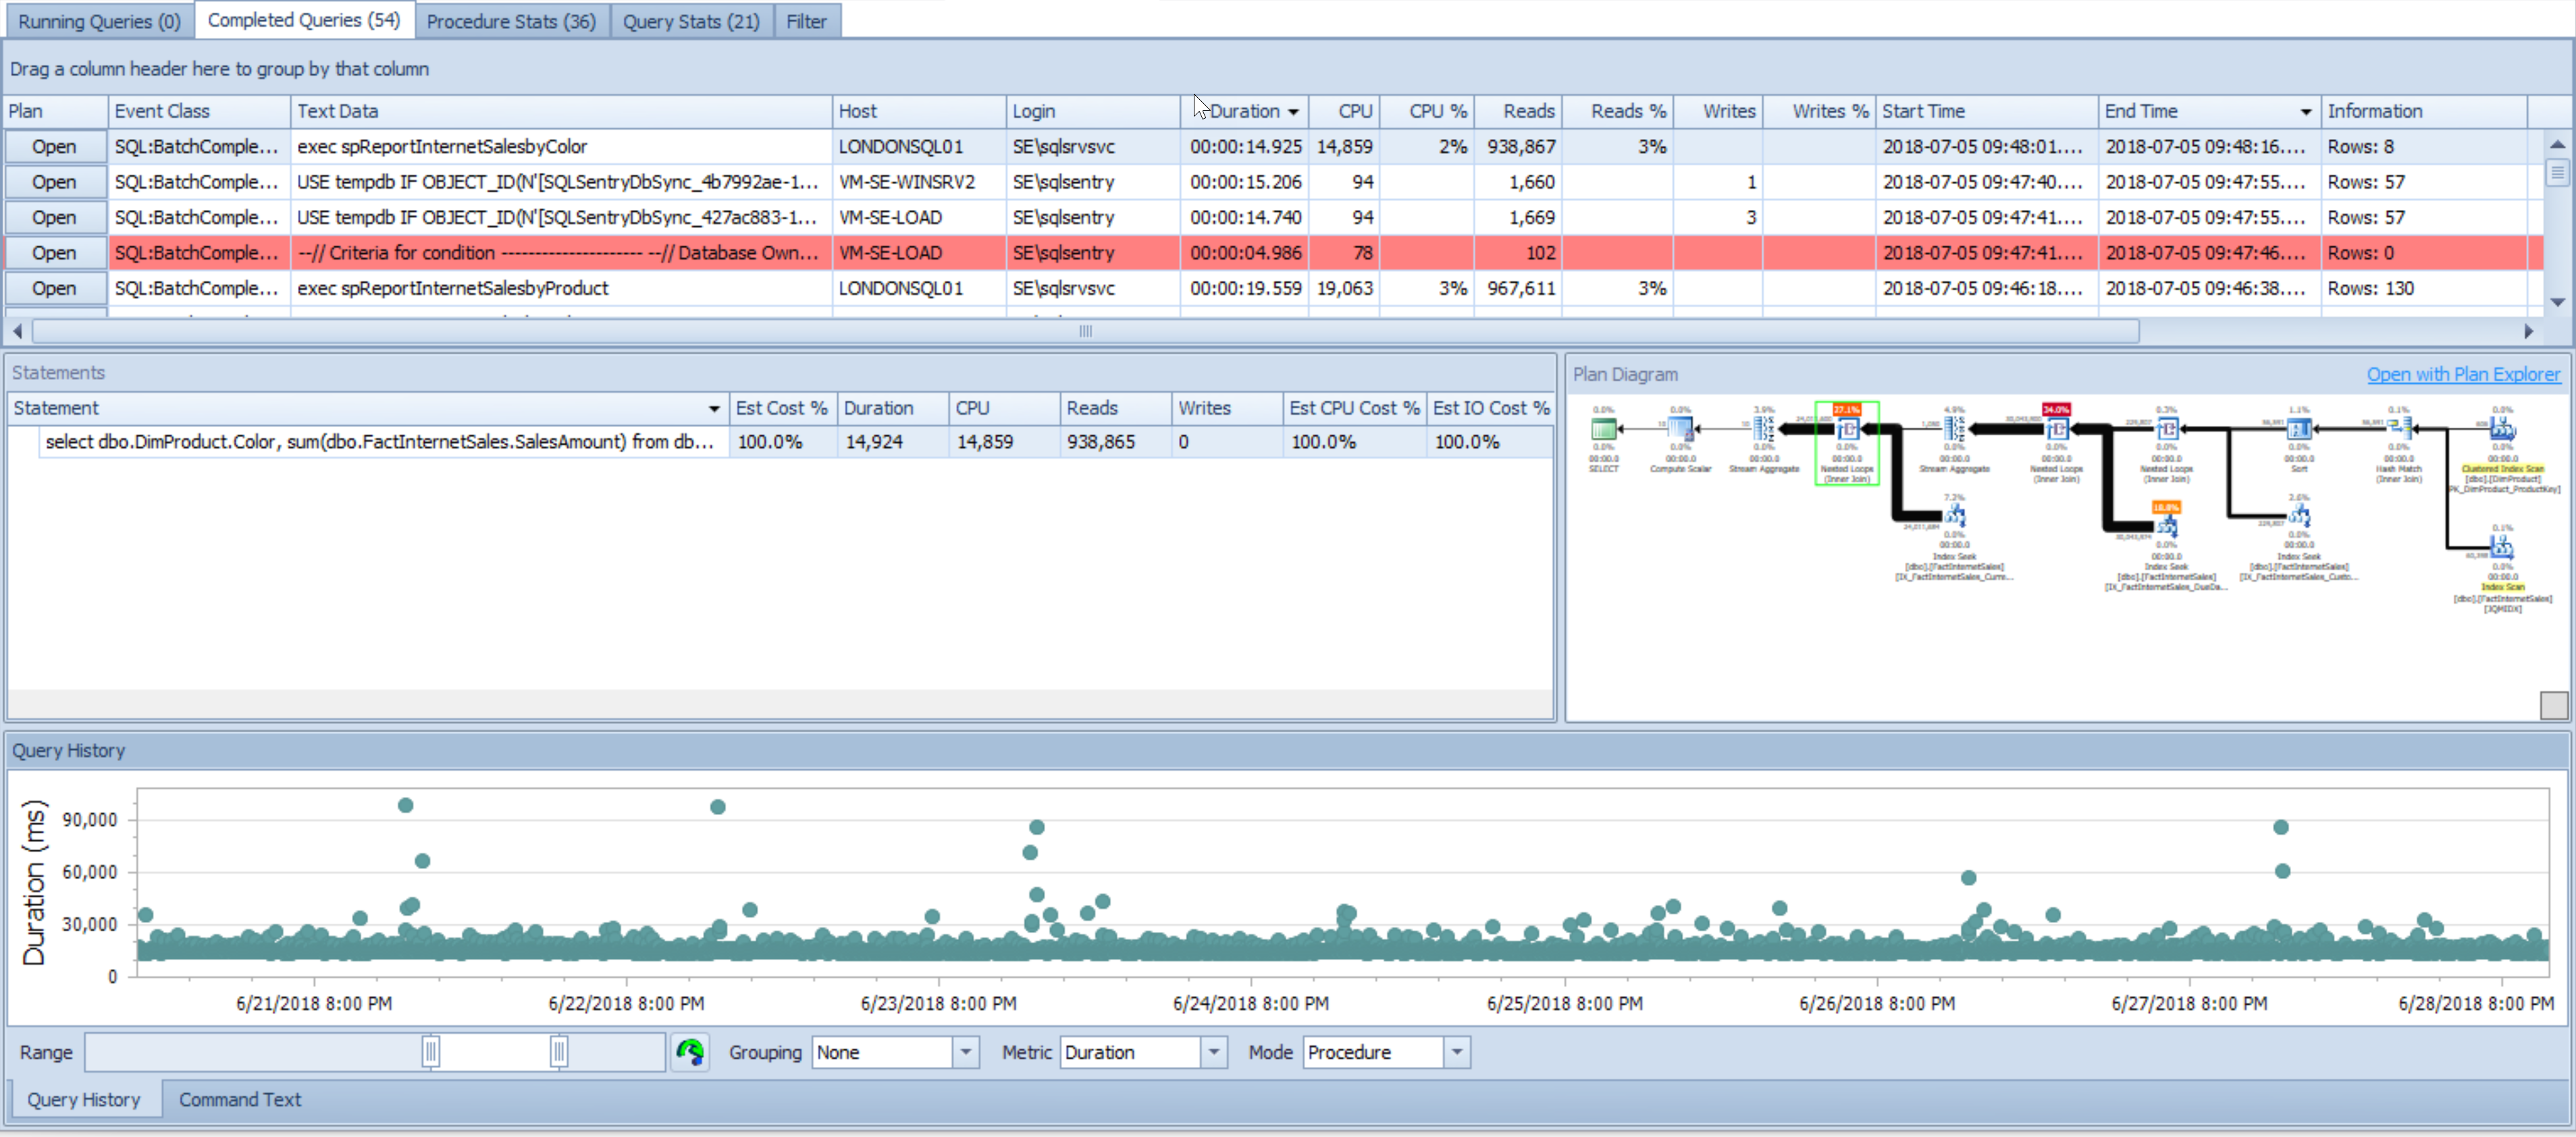
Task: Select the Clustered Index Scan node on DimProduct
Action: pyautogui.click(x=2503, y=430)
